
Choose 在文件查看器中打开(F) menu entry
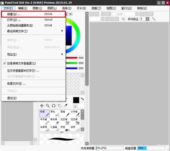coord(33,71)
